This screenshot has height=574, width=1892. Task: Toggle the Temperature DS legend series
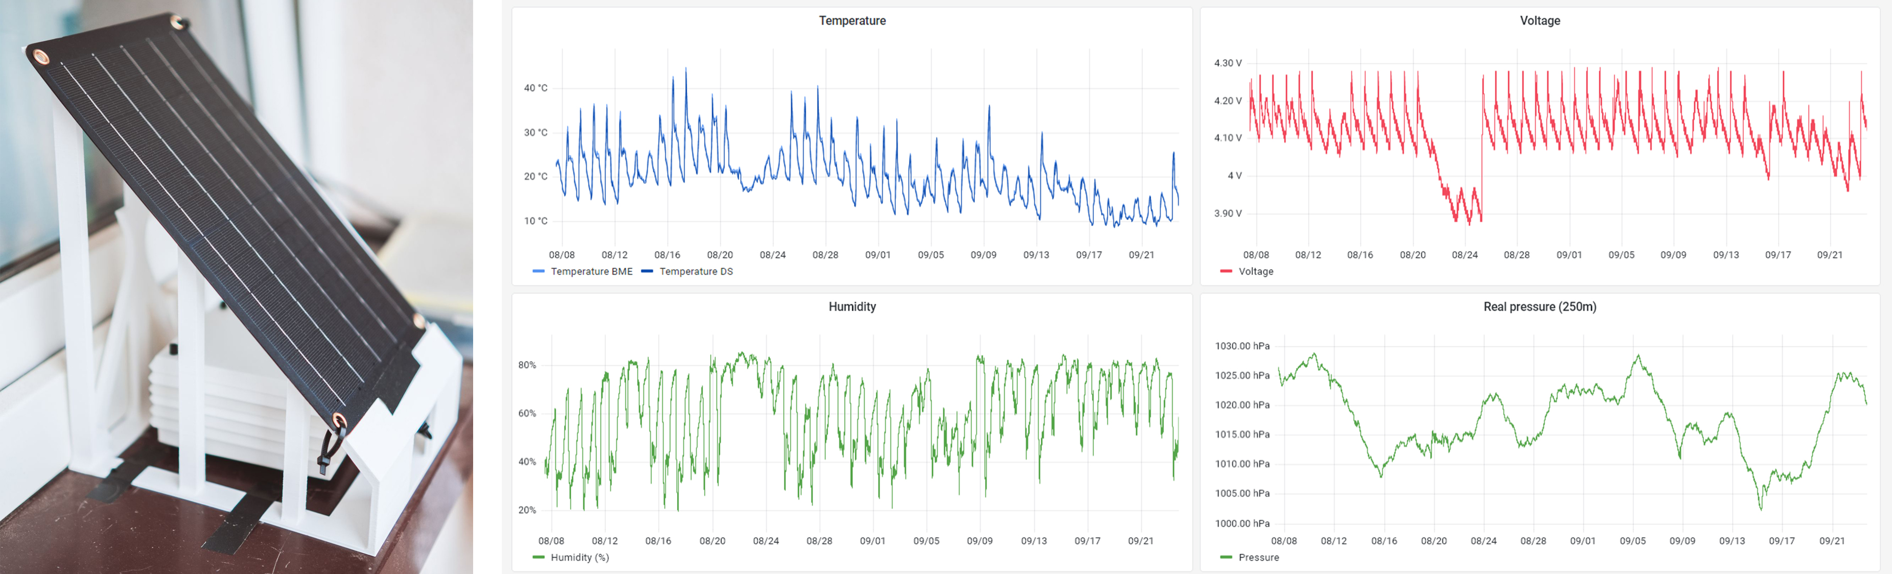(695, 272)
